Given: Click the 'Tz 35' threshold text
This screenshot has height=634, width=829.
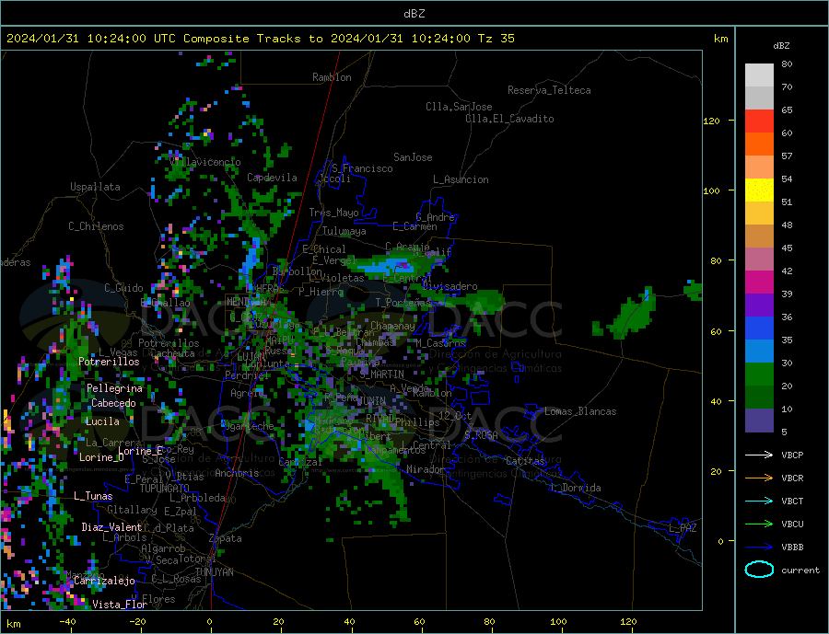Looking at the screenshot, I should 496,39.
